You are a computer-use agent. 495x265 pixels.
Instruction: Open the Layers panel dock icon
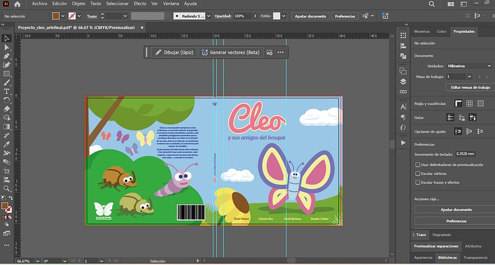click(403, 82)
